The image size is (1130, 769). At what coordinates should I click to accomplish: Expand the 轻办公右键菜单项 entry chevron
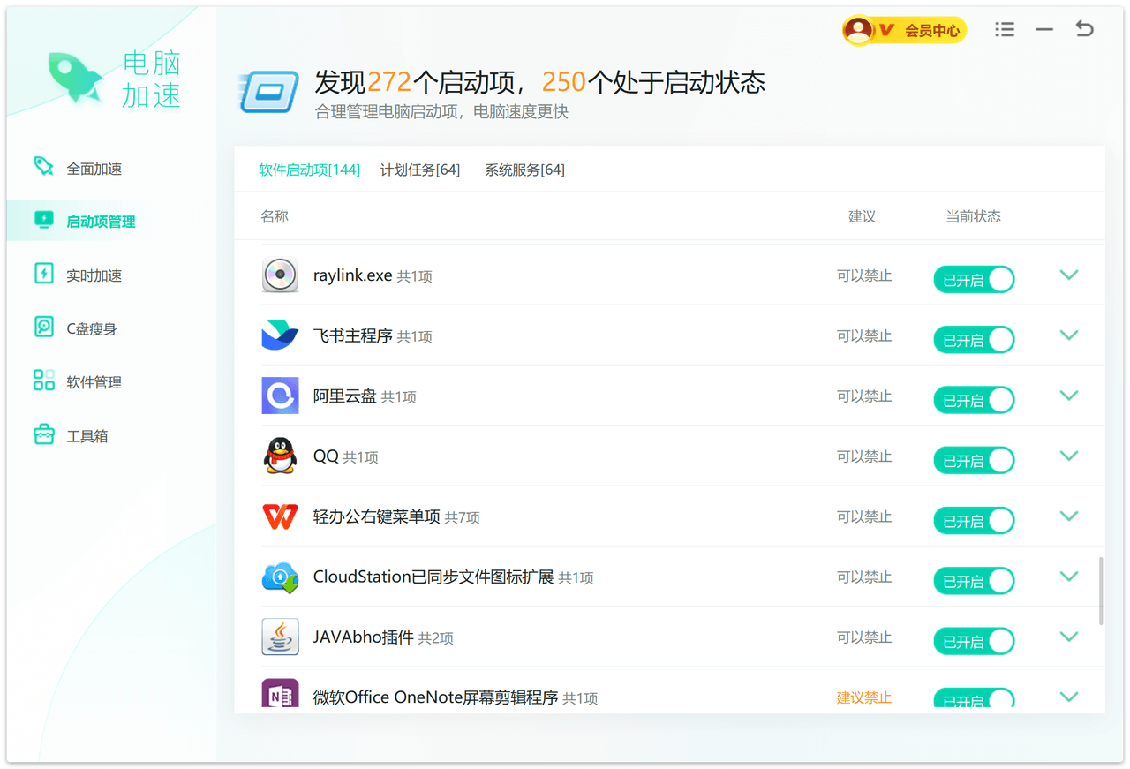coord(1068,516)
